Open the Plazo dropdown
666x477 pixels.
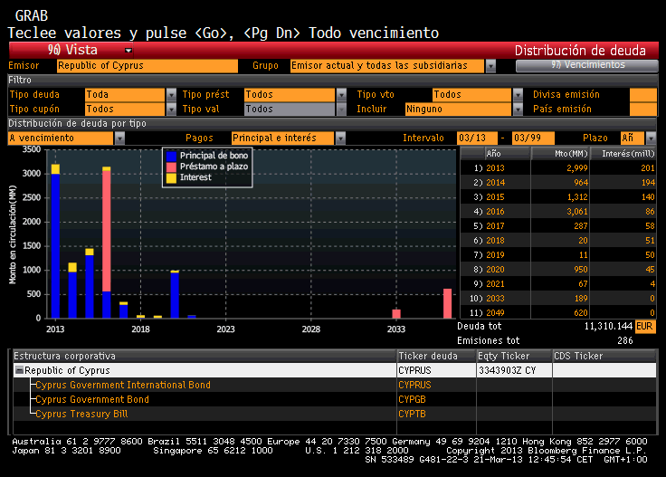pos(650,138)
